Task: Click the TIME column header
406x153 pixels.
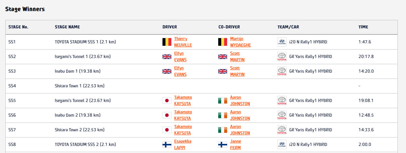Action: click(x=363, y=27)
